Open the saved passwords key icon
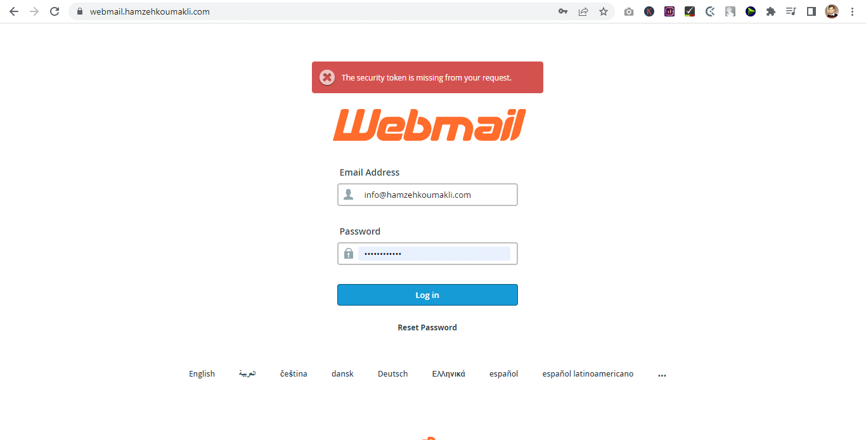866x440 pixels. click(563, 11)
